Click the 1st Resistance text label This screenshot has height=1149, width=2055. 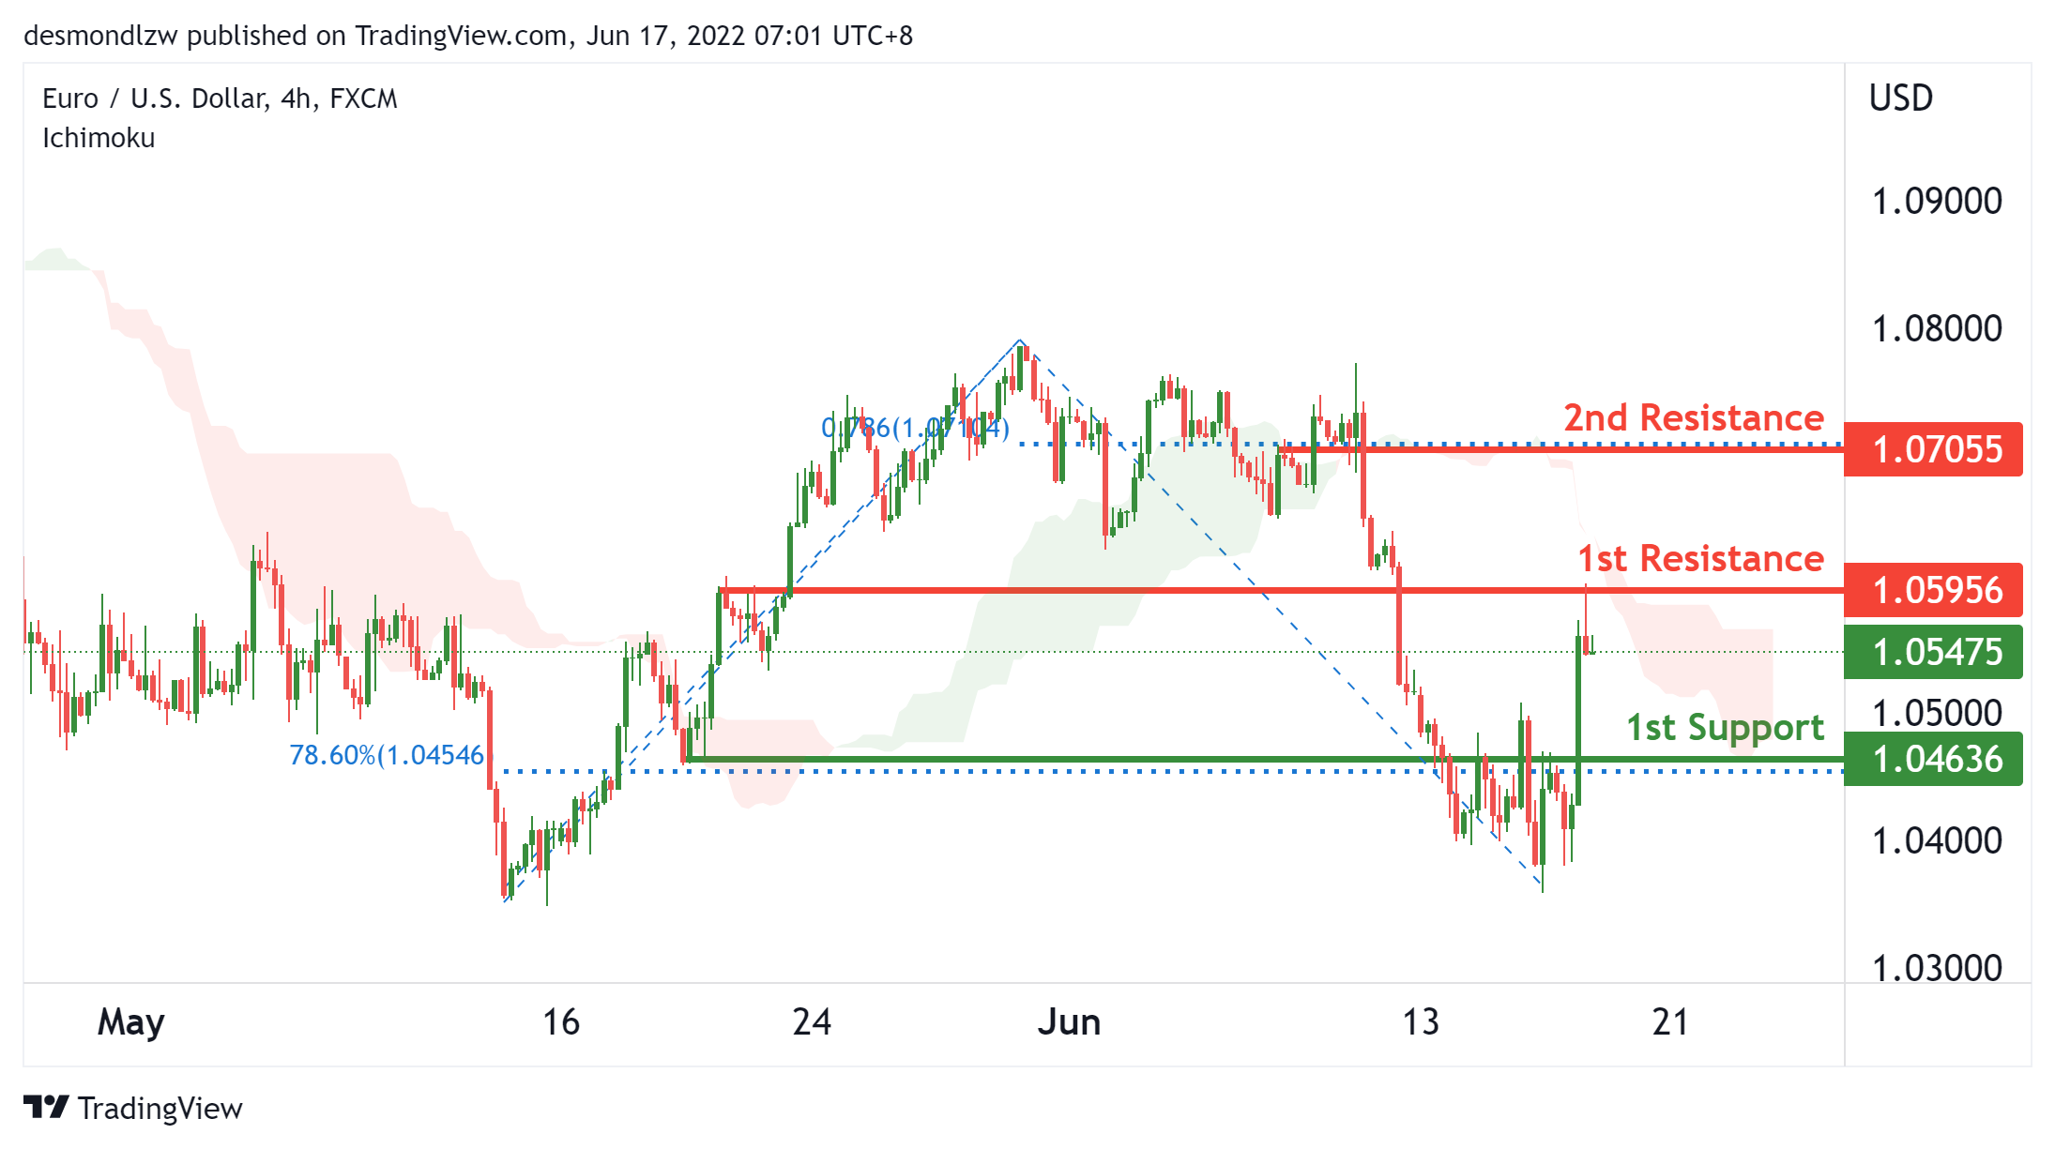[1699, 558]
